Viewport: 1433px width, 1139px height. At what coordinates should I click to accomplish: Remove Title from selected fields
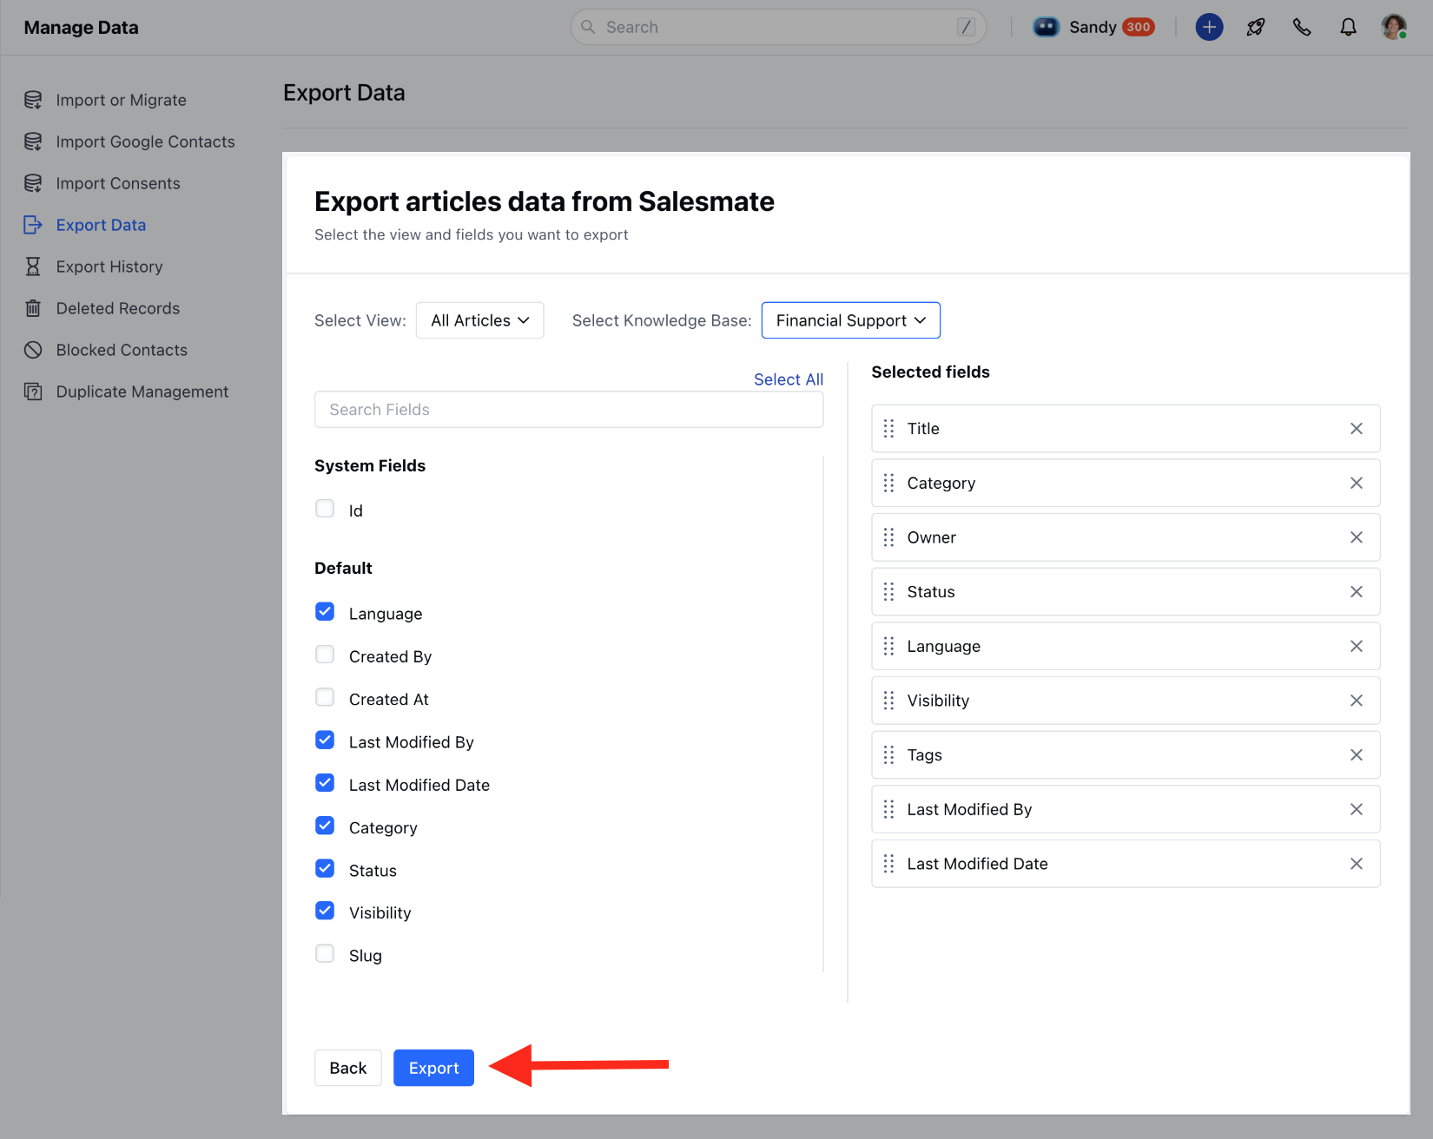pos(1357,429)
